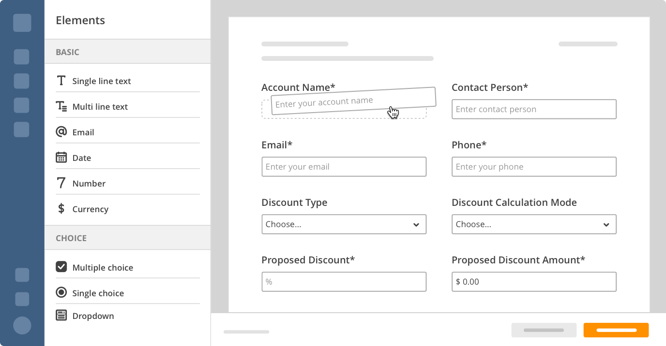Click the Proposed Discount Amount field
Screen dimensions: 666x346
[x=534, y=282]
